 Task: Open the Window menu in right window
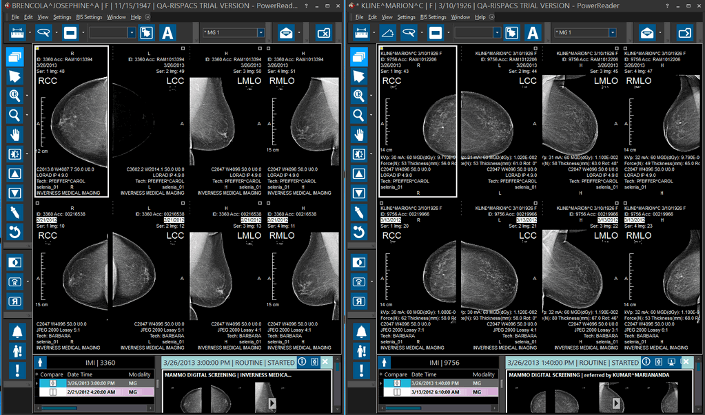pyautogui.click(x=460, y=17)
